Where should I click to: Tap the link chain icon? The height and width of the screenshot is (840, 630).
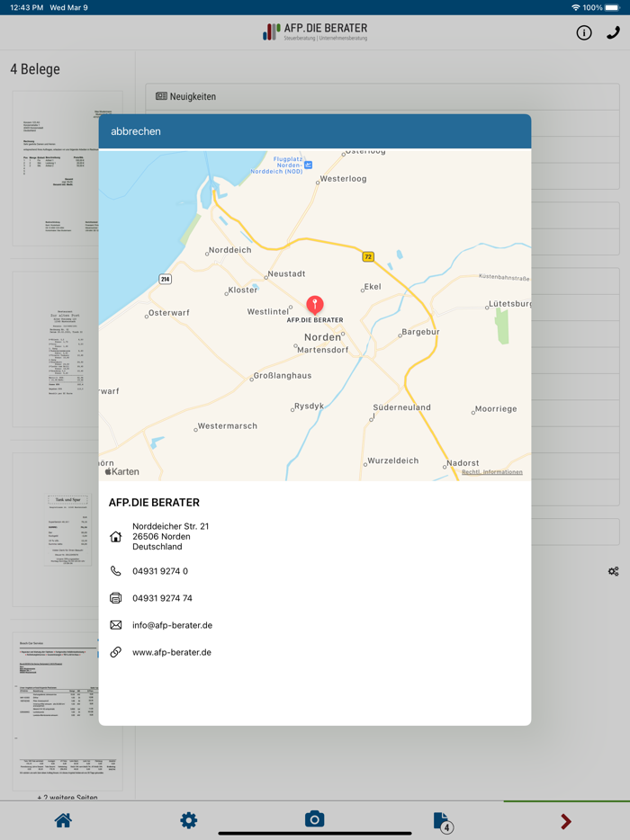tap(116, 652)
